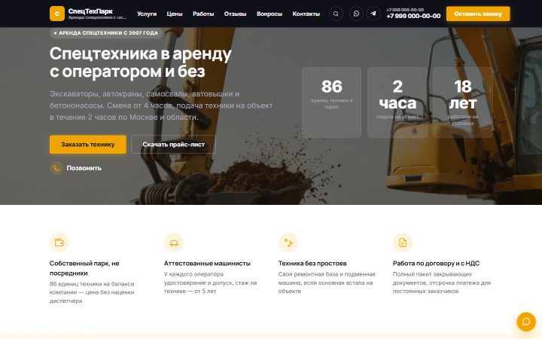Open Контакты in the header

pos(306,14)
